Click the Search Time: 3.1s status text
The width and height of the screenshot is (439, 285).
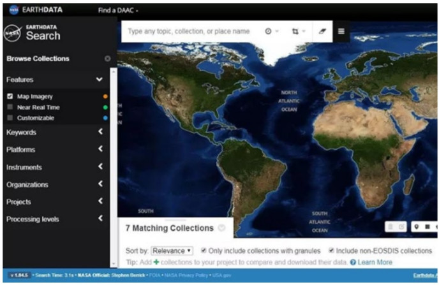54,275
